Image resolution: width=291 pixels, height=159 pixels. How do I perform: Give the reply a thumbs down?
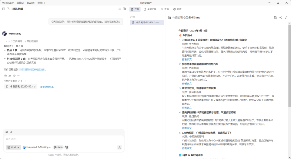coord(14,76)
